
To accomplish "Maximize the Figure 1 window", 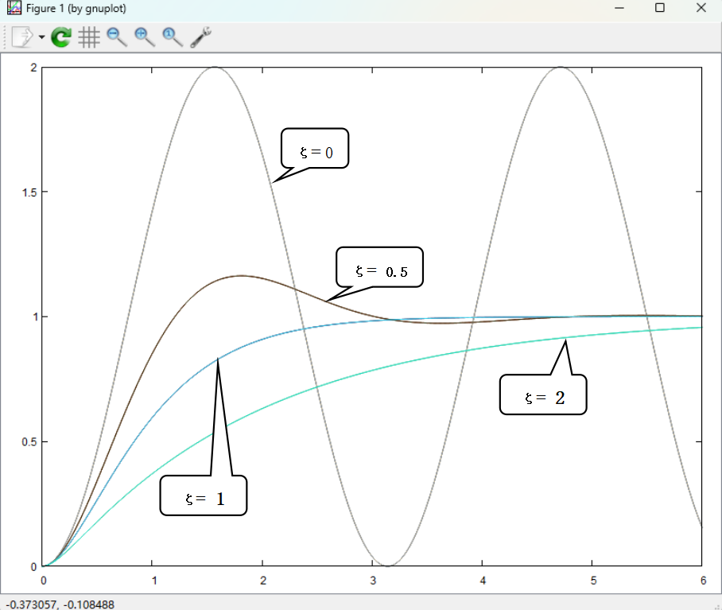I will (x=659, y=8).
